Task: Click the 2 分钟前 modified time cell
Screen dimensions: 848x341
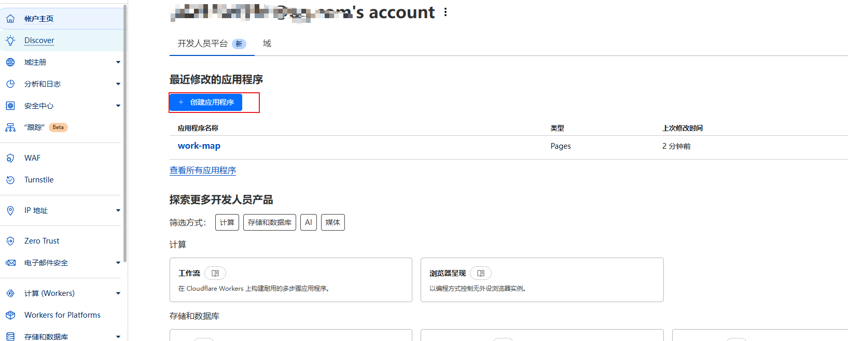Action: [x=676, y=146]
